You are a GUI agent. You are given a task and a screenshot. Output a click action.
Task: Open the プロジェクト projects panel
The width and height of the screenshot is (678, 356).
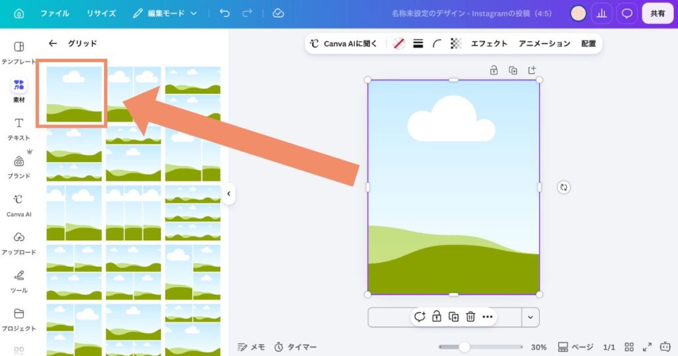[19, 320]
